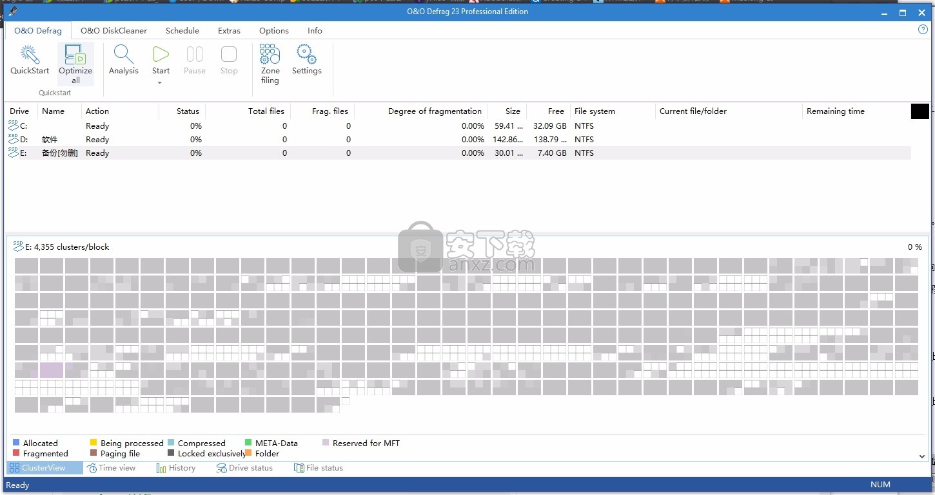Select drive E: row
Screen dimensions: 935x495
point(458,153)
